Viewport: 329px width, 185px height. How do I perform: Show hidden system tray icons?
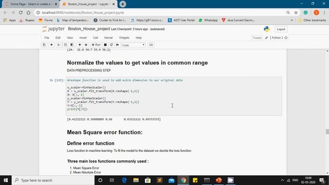tap(282, 180)
